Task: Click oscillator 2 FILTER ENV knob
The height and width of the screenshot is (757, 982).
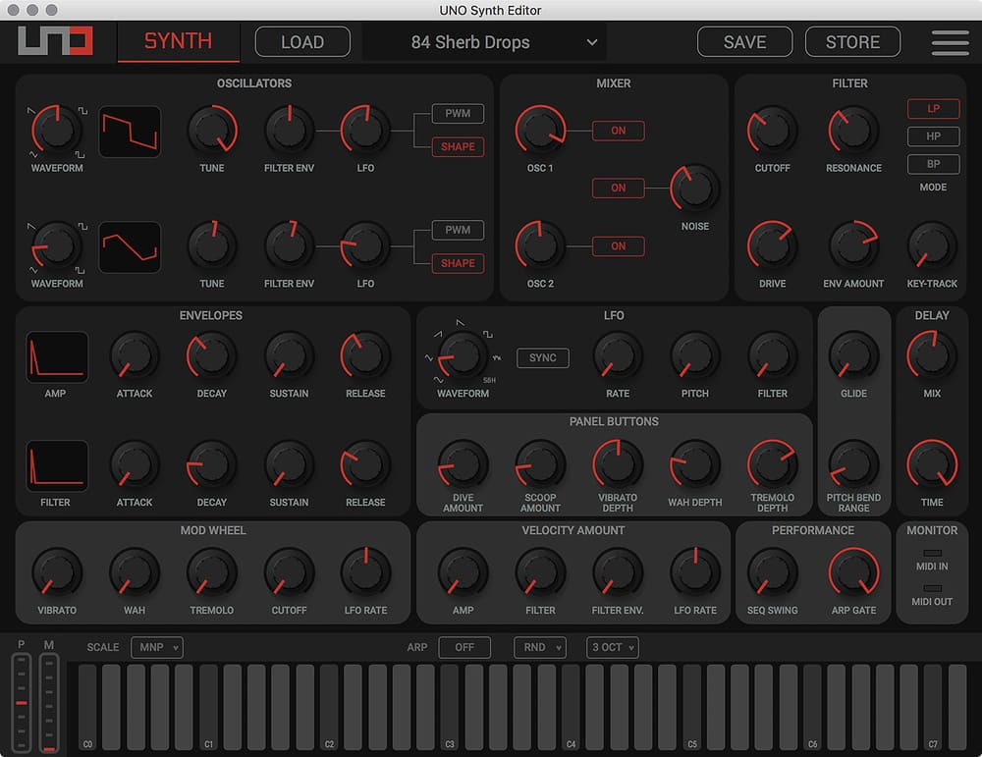Action: [x=290, y=245]
